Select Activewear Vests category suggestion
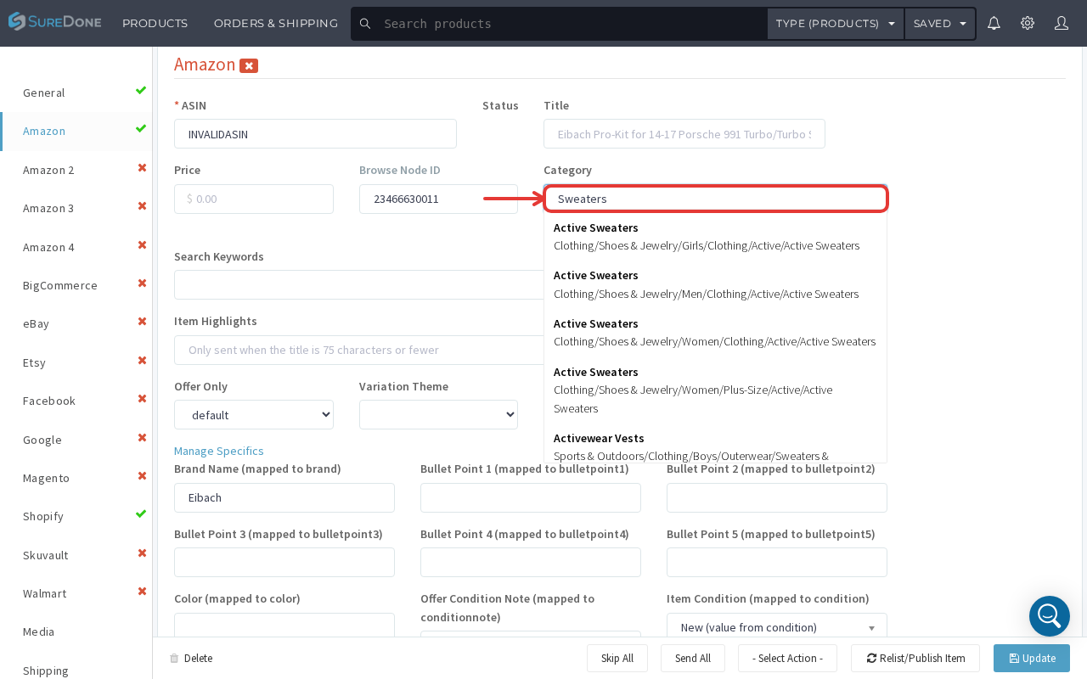This screenshot has height=679, width=1087. click(715, 446)
